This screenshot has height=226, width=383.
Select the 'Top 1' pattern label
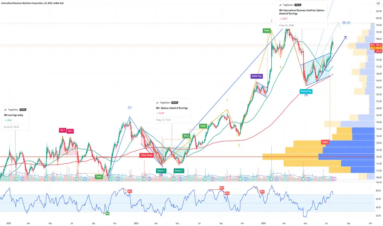tap(62, 130)
